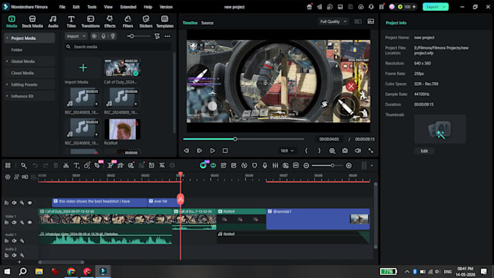Image resolution: width=494 pixels, height=278 pixels.
Task: Click the timeline zoom out minus button
Action: click(307, 165)
